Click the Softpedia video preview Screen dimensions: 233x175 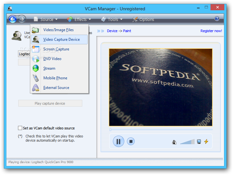pos(161,87)
